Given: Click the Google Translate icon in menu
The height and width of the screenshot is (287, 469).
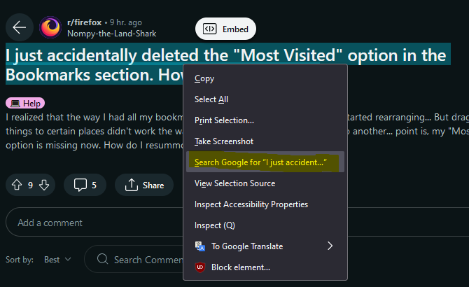Looking at the screenshot, I should pos(200,246).
